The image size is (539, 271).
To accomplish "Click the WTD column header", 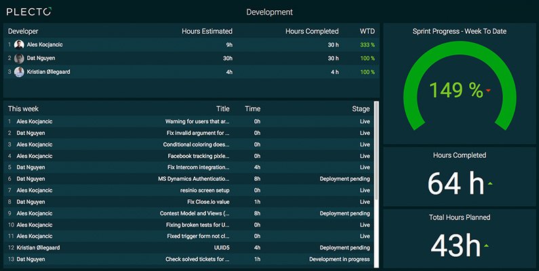I will pyautogui.click(x=367, y=31).
